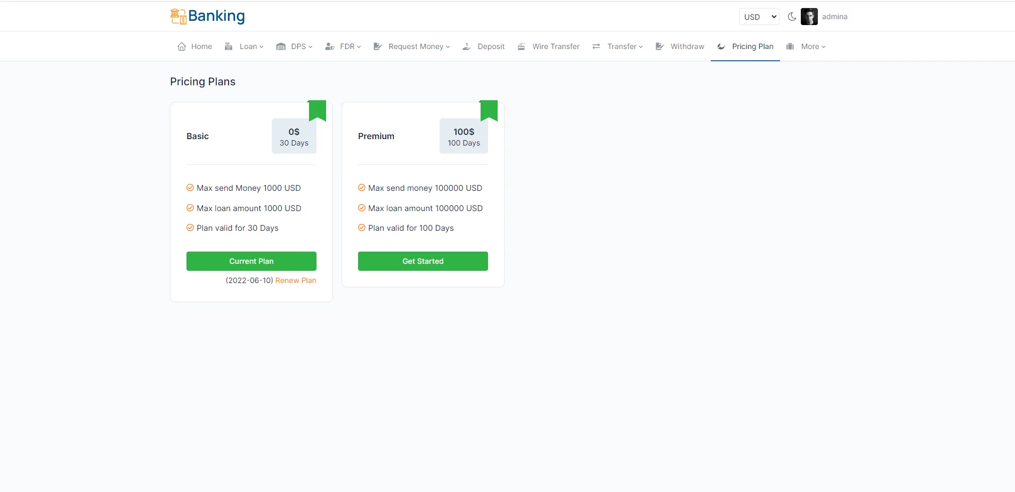The width and height of the screenshot is (1015, 492).
Task: Click the FDR icon in navbar
Action: tap(330, 46)
